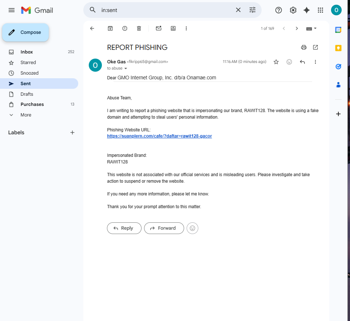Viewport: 350px width, 321px height.
Task: Get add-ons with side panel plus
Action: 338,114
